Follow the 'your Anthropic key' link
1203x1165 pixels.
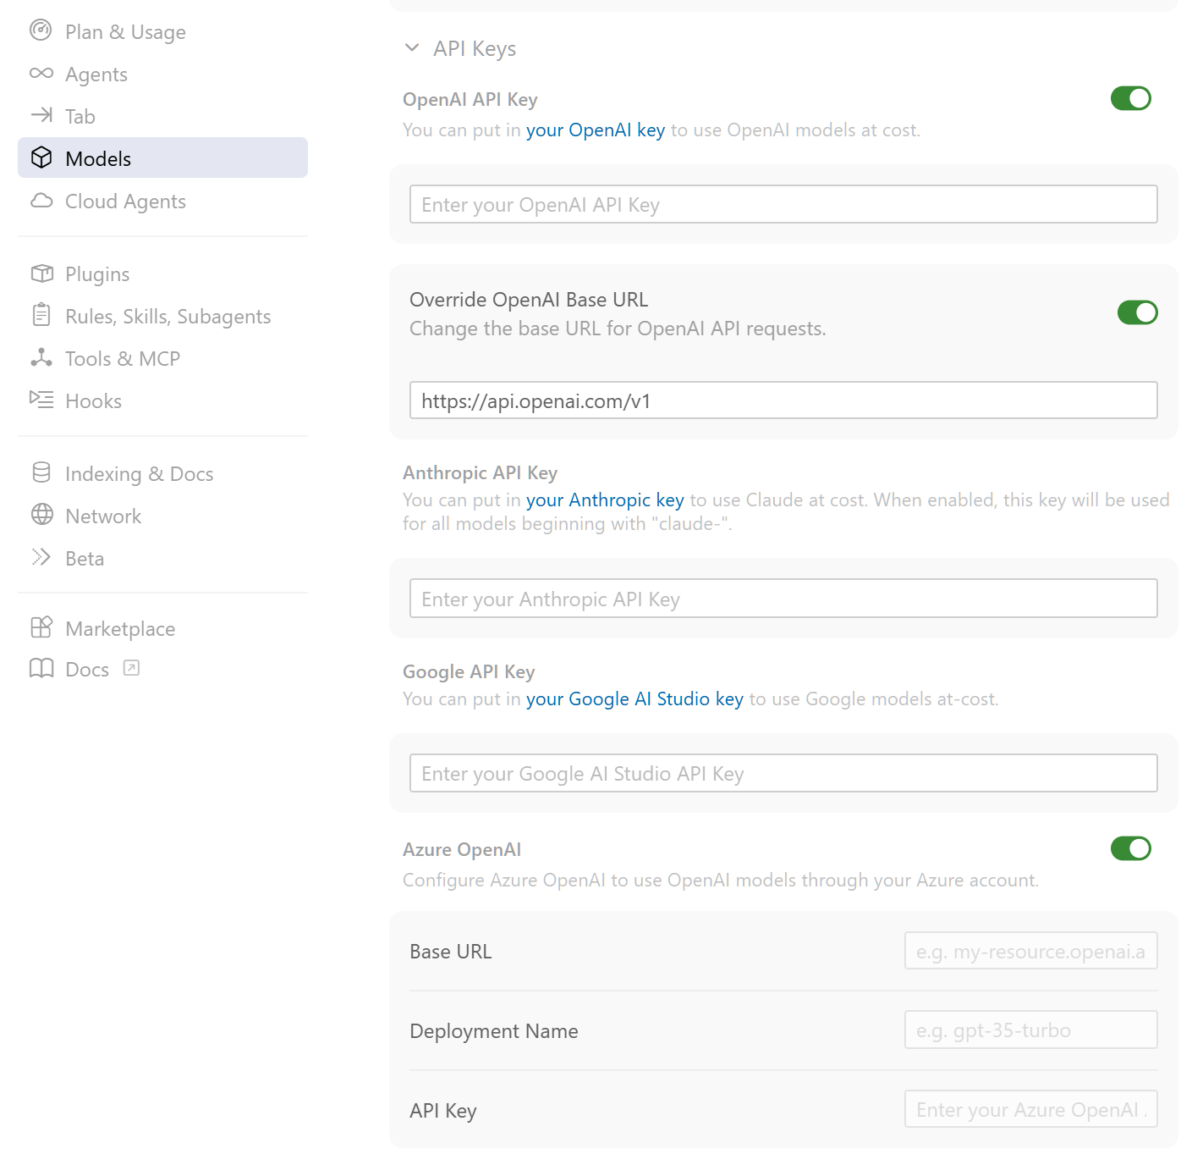[x=605, y=500]
